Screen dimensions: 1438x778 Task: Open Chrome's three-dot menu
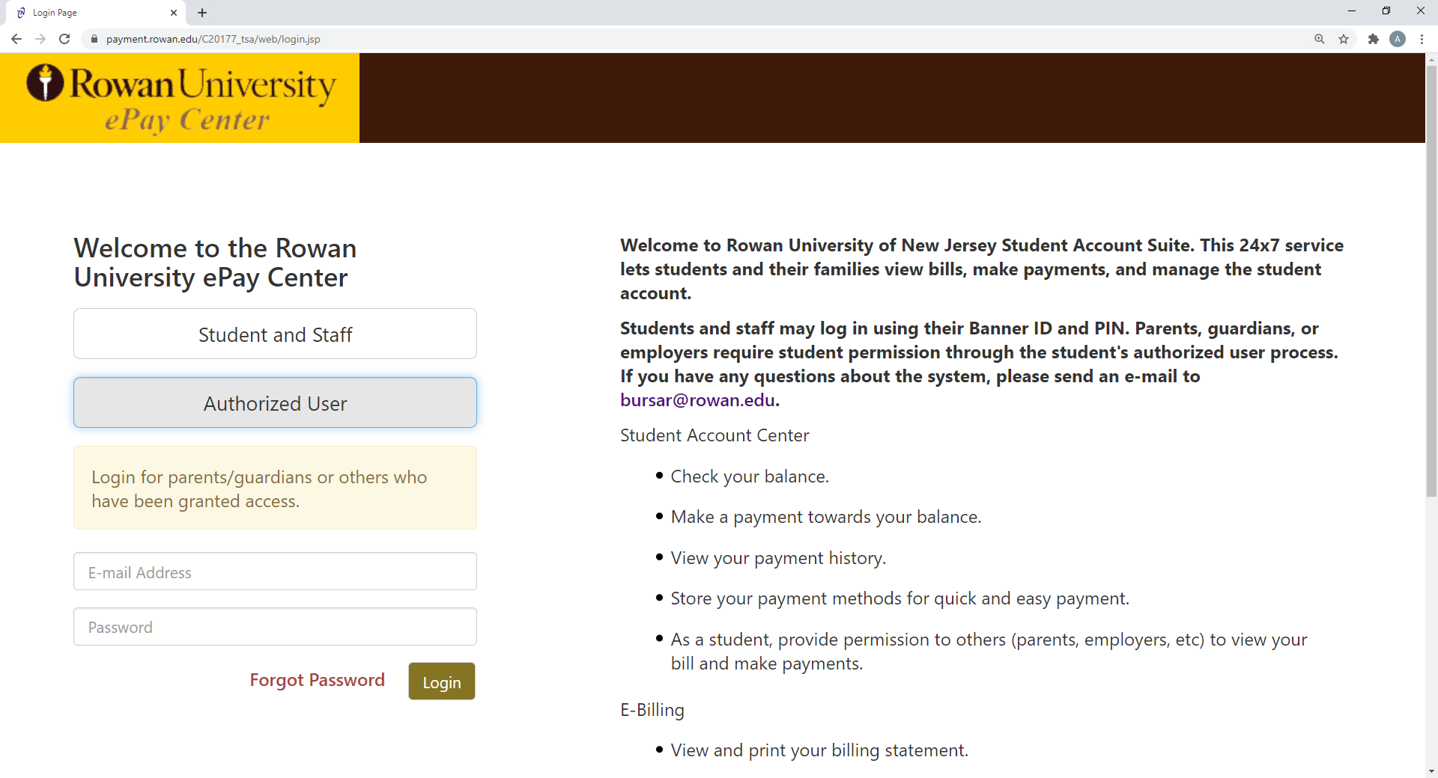click(x=1422, y=39)
